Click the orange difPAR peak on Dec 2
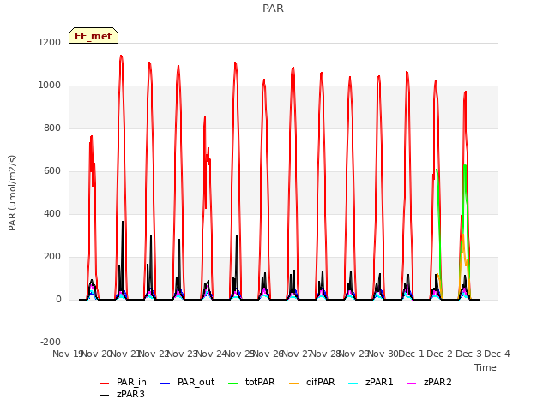The width and height of the screenshot is (549, 411). pos(462,235)
